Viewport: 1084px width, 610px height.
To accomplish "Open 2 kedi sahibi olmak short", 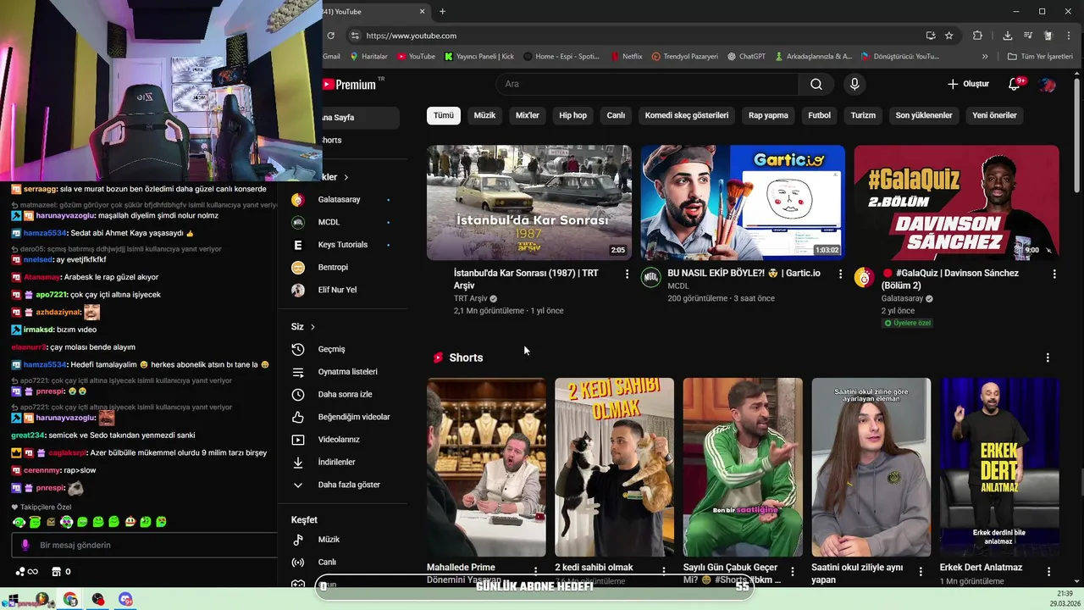I will click(x=614, y=467).
